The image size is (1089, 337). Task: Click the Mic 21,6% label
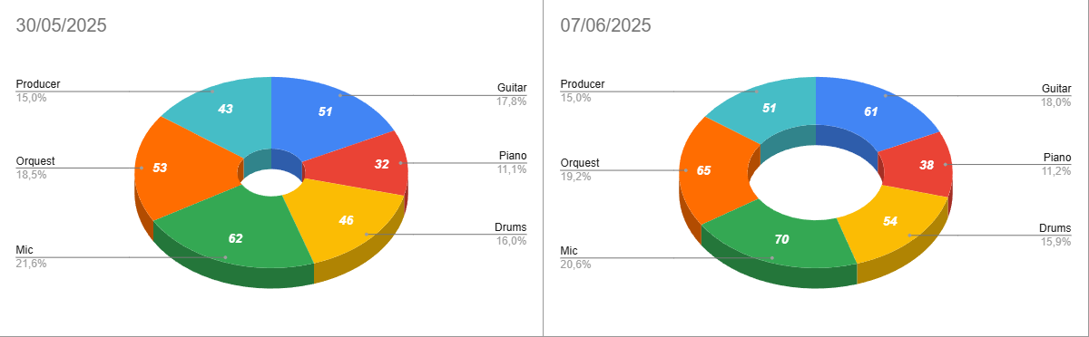[31, 257]
